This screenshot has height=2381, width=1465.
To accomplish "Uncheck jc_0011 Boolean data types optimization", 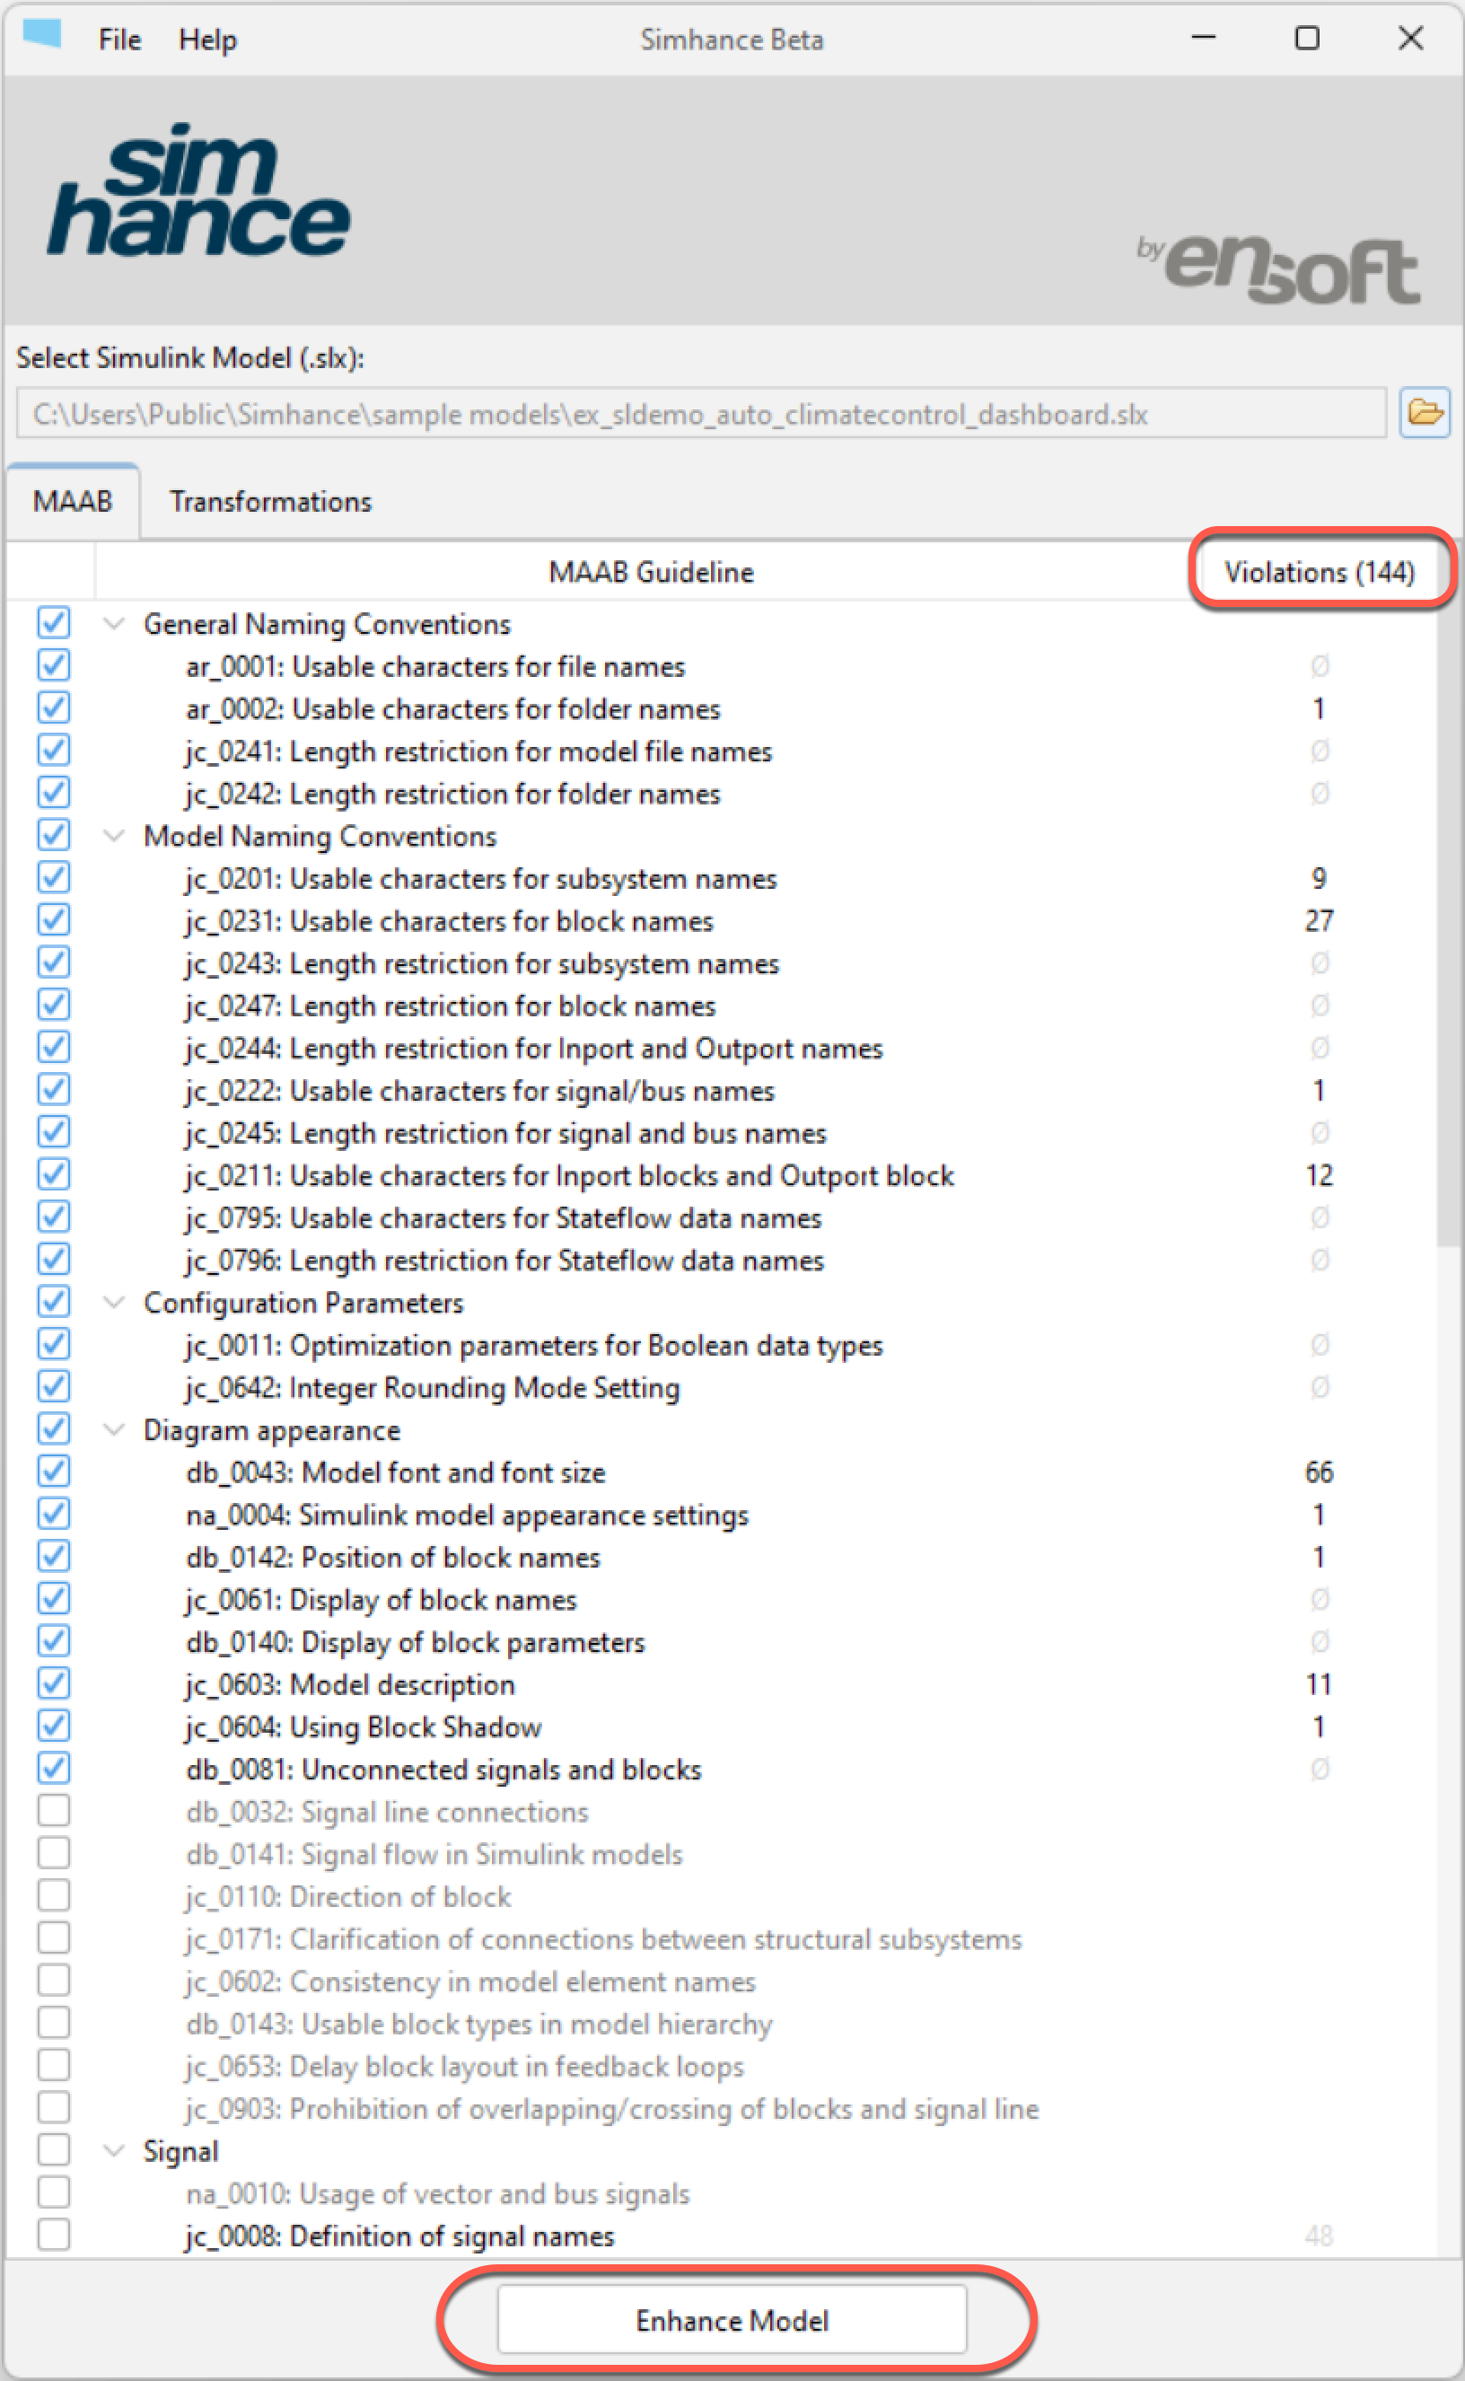I will pos(54,1343).
